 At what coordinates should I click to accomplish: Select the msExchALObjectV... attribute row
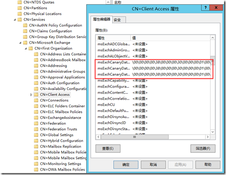click(x=153, y=56)
